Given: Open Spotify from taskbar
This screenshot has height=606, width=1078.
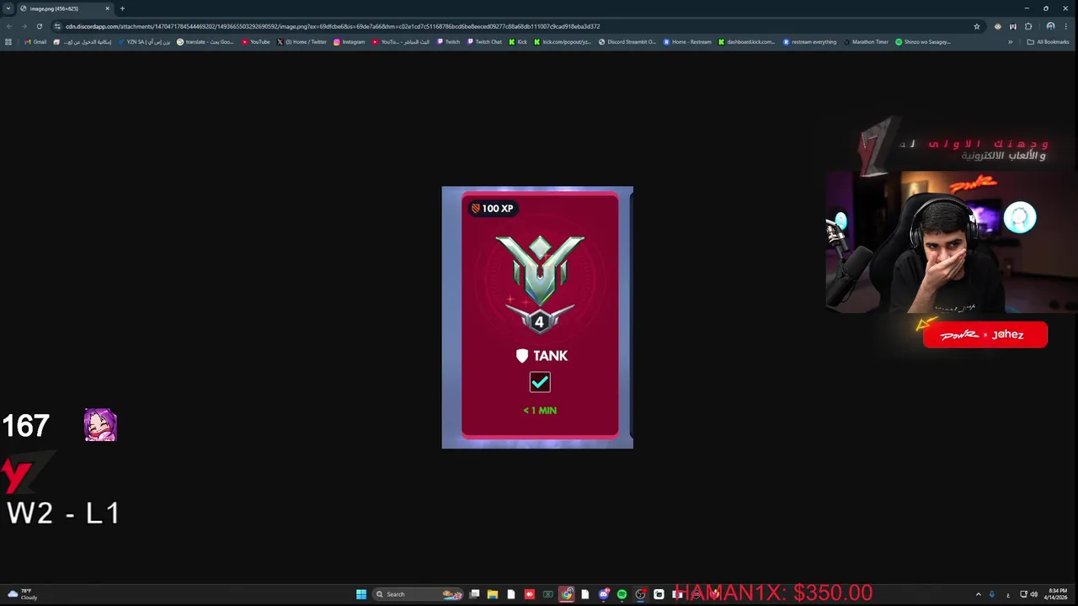Looking at the screenshot, I should (622, 594).
